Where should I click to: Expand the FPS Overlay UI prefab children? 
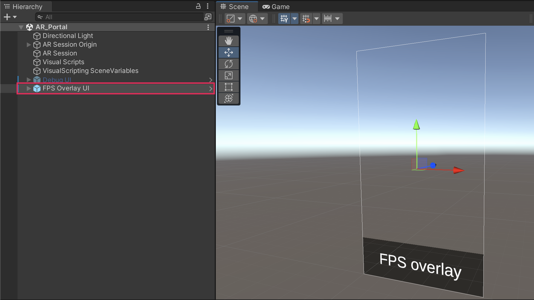click(29, 88)
